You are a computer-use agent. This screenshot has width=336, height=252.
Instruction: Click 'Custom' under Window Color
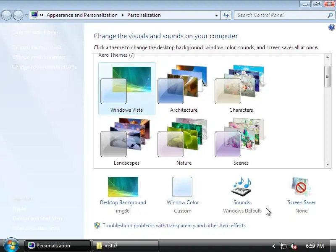coord(183,211)
